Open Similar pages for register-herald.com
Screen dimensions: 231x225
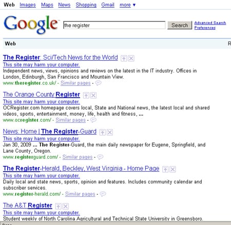pos(80,194)
